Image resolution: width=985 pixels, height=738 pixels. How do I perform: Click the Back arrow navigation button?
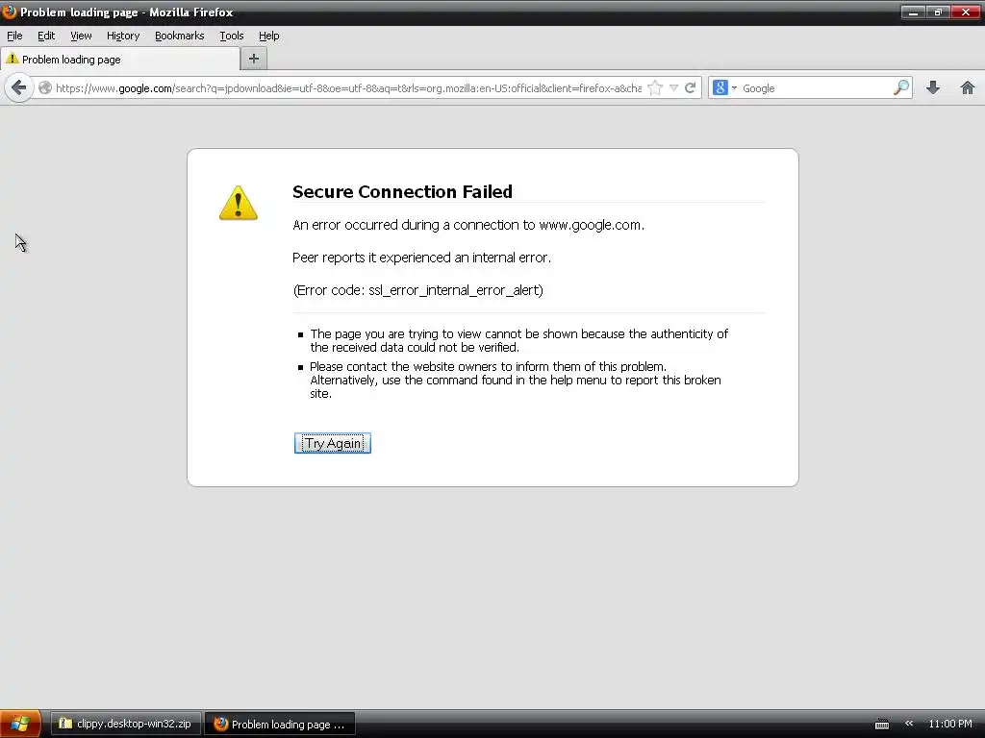click(x=19, y=87)
